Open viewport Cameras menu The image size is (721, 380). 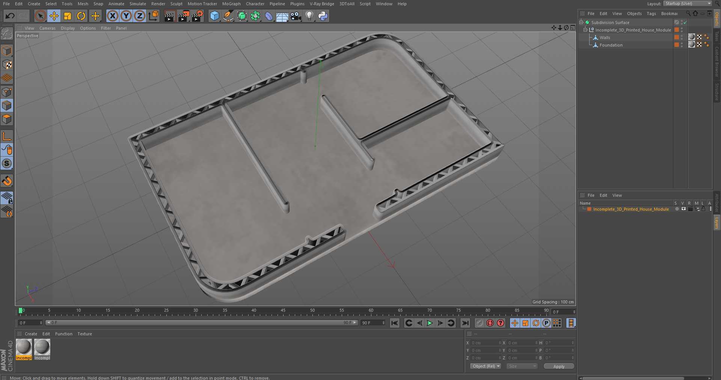(47, 28)
